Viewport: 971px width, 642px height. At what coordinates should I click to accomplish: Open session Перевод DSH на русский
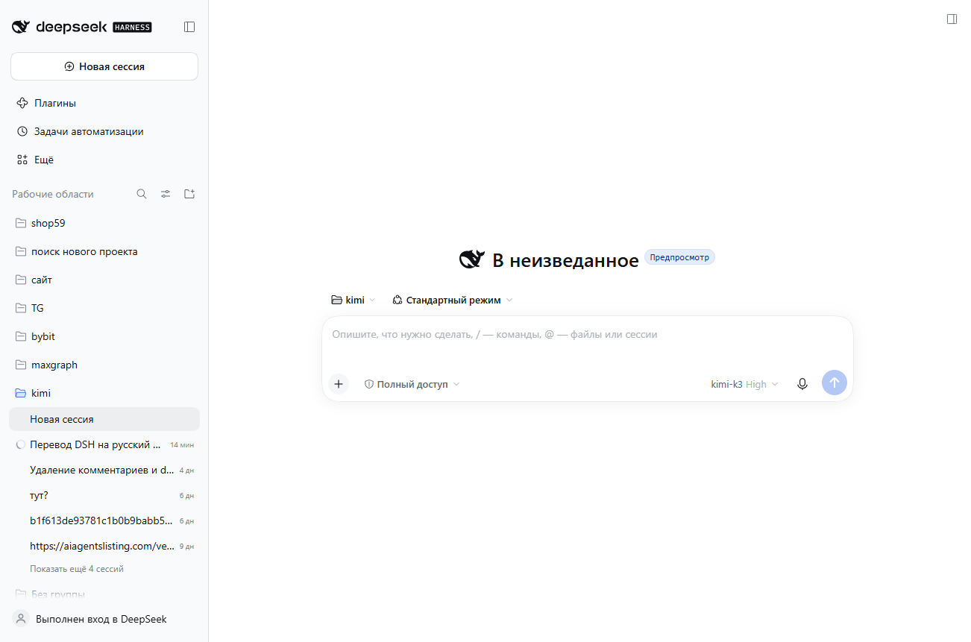[104, 444]
